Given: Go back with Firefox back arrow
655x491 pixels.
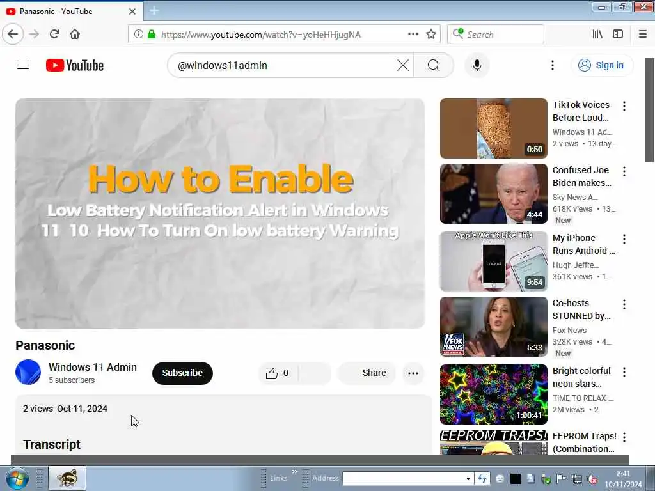Looking at the screenshot, I should pyautogui.click(x=13, y=34).
